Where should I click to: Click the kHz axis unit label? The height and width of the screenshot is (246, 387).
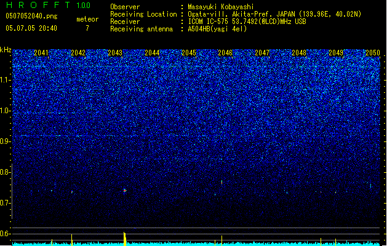pos(6,50)
